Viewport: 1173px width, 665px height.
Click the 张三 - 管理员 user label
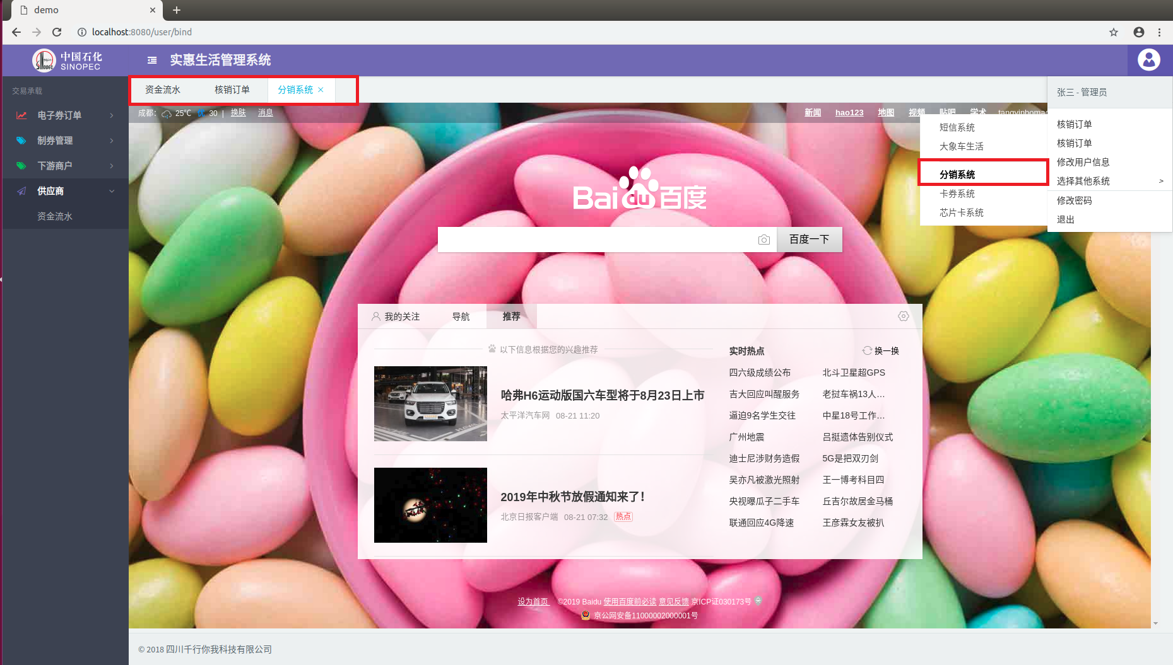coord(1082,92)
